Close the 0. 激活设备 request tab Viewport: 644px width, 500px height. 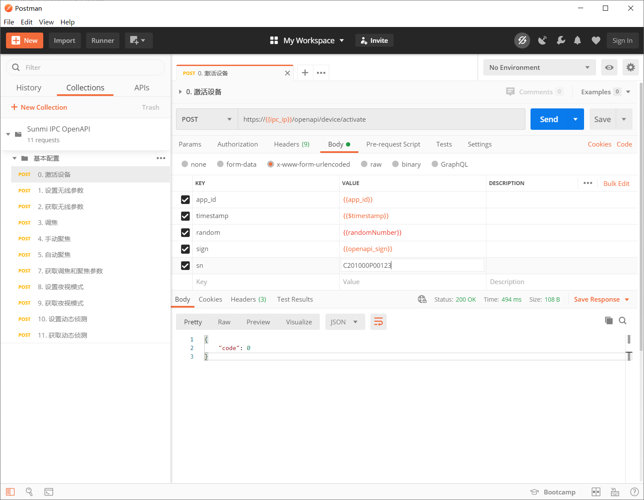pyautogui.click(x=287, y=73)
